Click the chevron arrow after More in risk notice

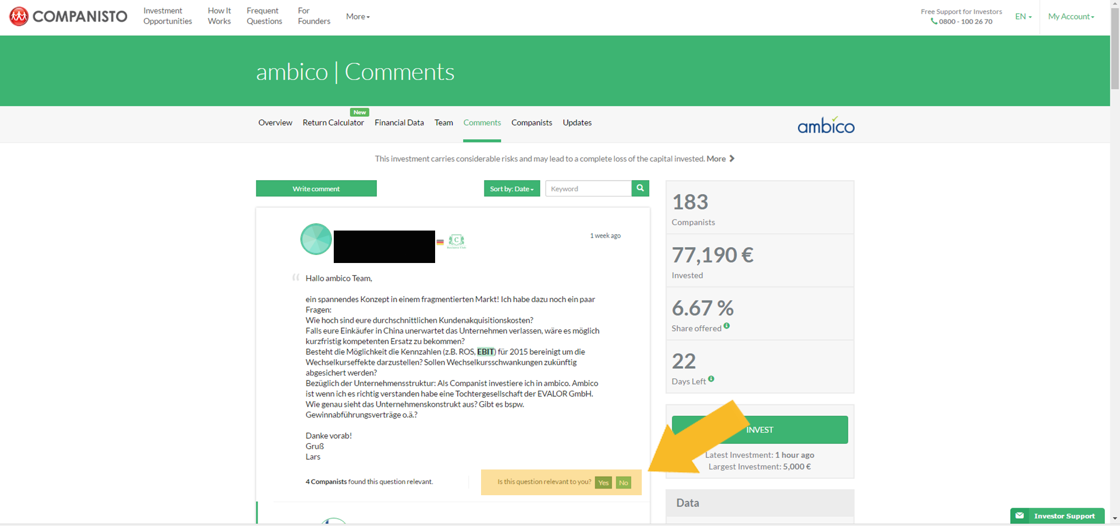click(731, 158)
